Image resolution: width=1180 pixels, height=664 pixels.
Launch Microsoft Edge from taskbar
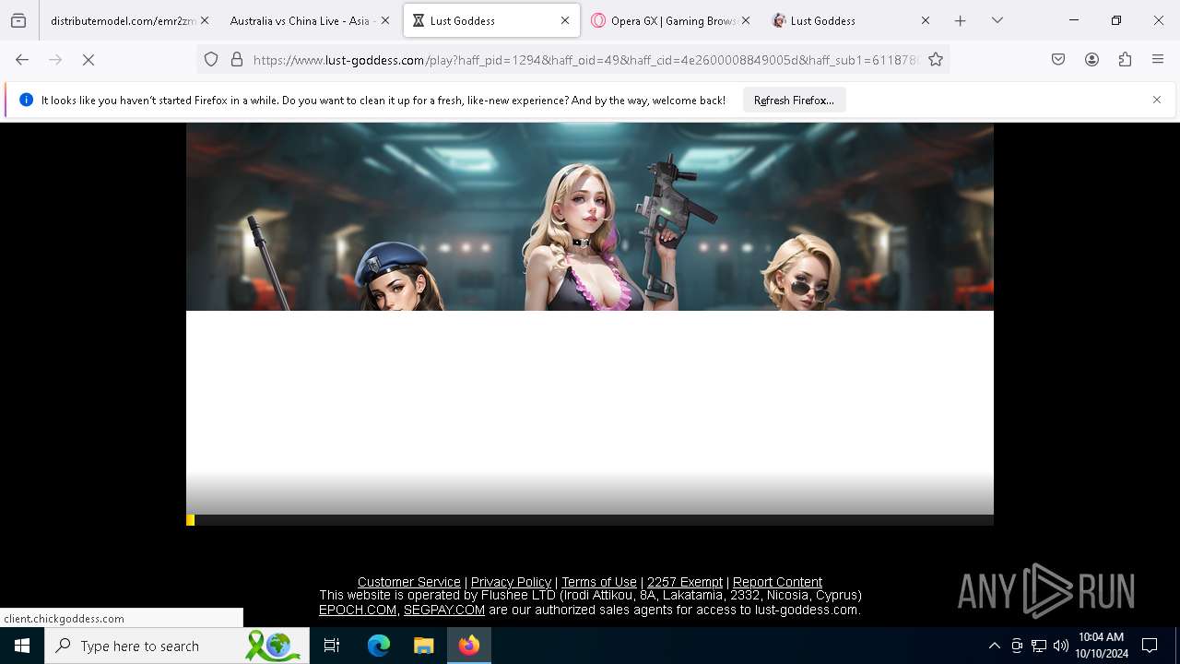tap(379, 646)
